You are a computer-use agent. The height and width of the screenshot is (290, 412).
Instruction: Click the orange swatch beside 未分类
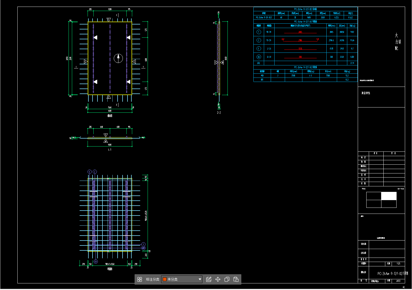[165, 279]
